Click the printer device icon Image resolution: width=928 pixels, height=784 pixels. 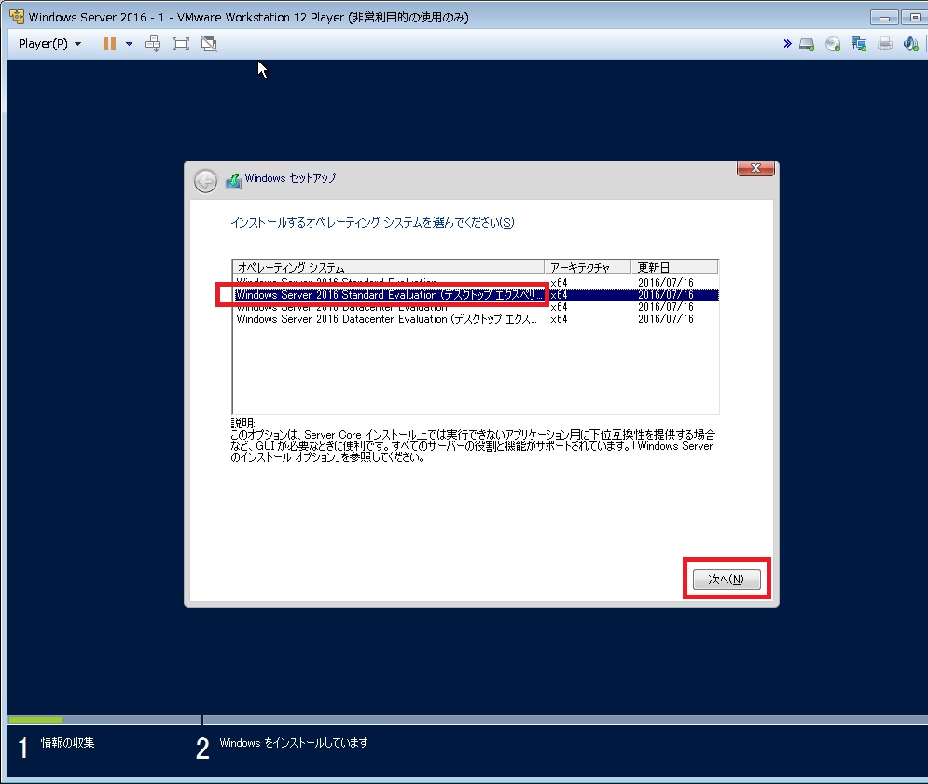click(885, 44)
